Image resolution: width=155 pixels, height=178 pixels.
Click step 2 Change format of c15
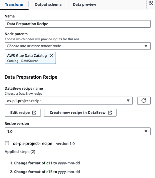pos(45,172)
